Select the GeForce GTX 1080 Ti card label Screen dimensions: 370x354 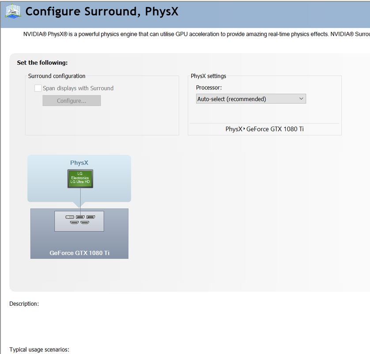point(79,253)
